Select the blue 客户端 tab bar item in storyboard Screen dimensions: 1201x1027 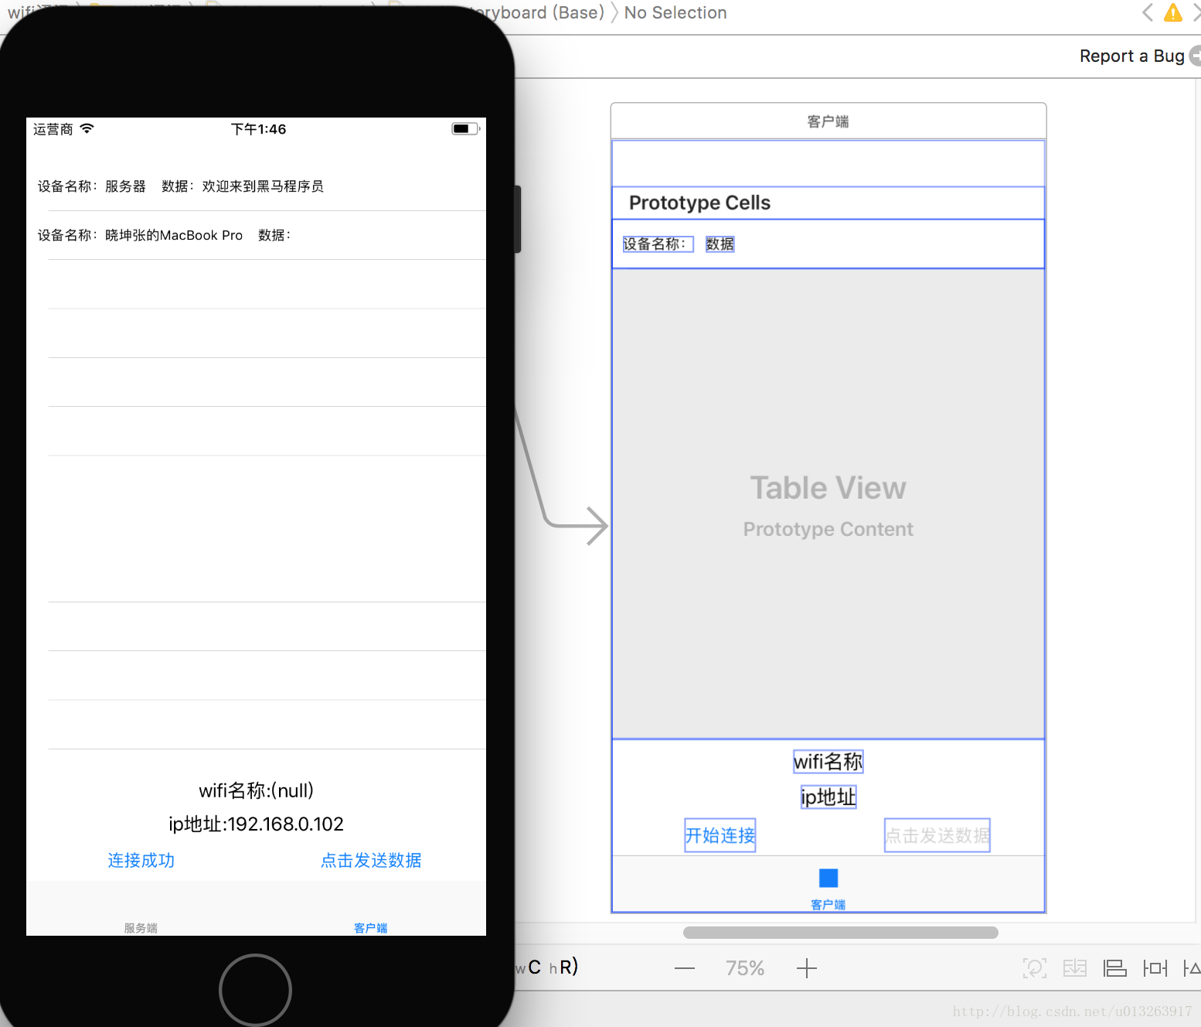pos(828,888)
